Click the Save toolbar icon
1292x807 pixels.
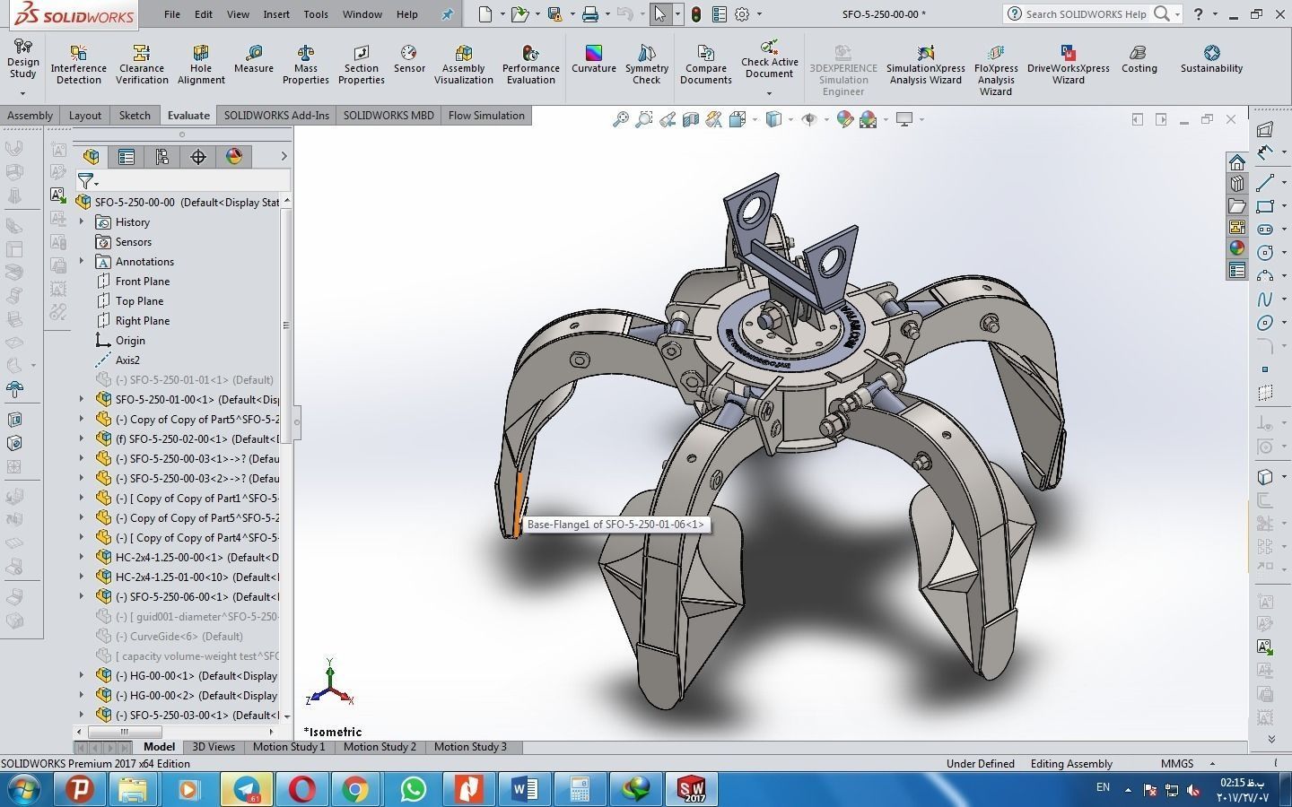pos(554,14)
